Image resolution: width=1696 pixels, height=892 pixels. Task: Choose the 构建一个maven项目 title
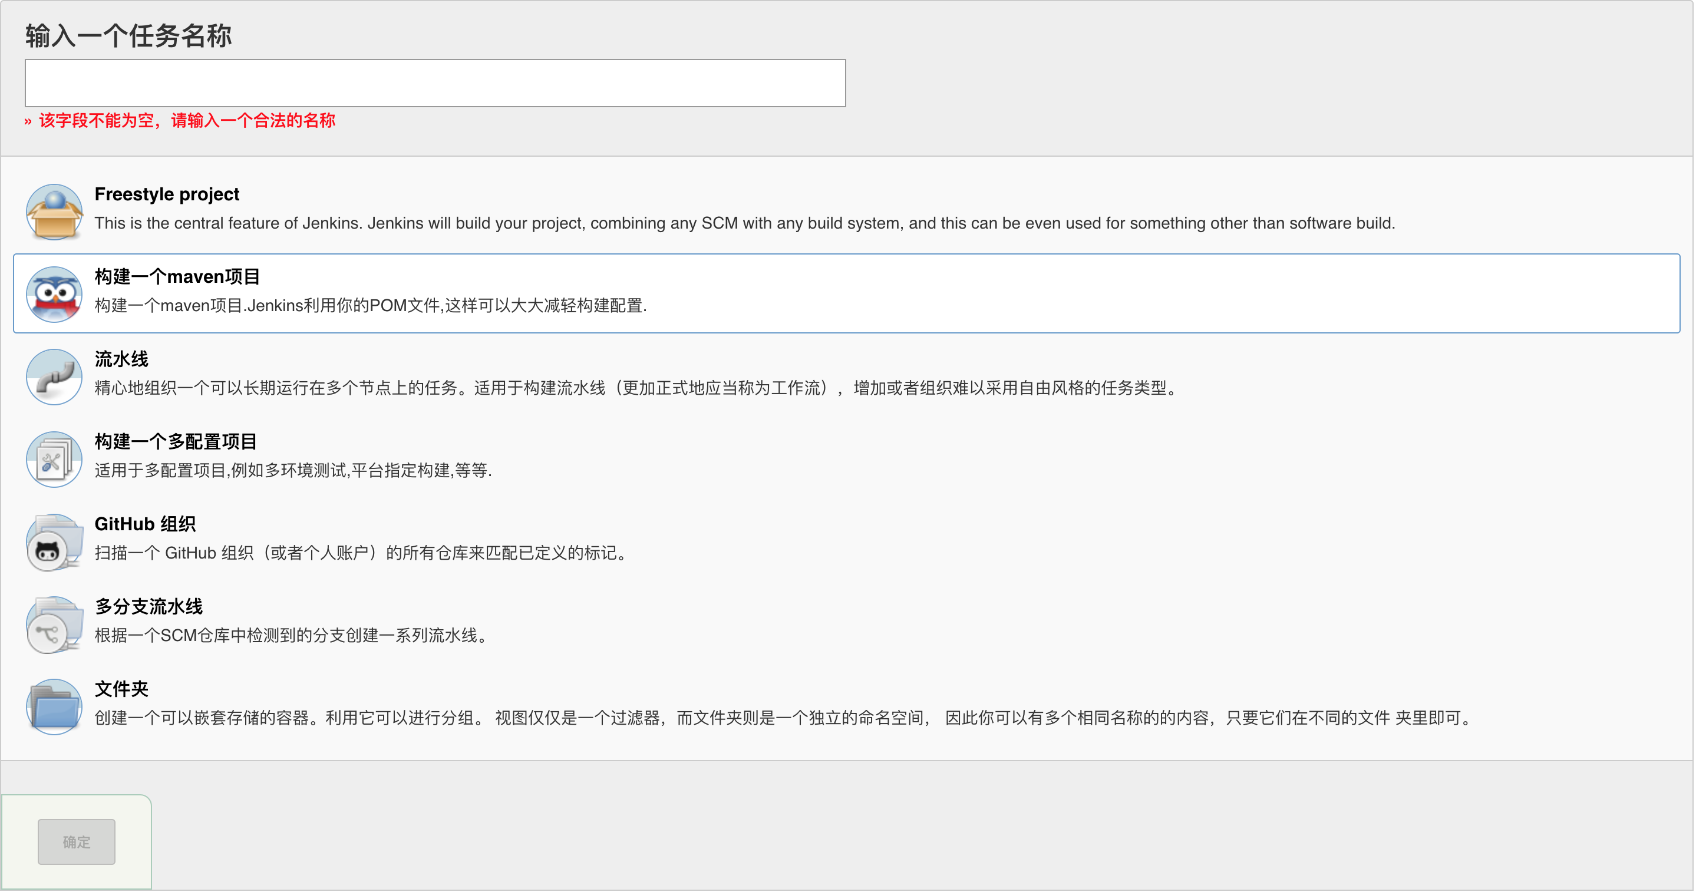tap(177, 276)
